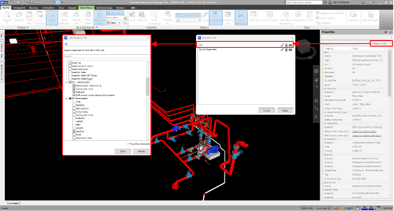Click the Edit Property Set list scrollbar

pos(148,86)
